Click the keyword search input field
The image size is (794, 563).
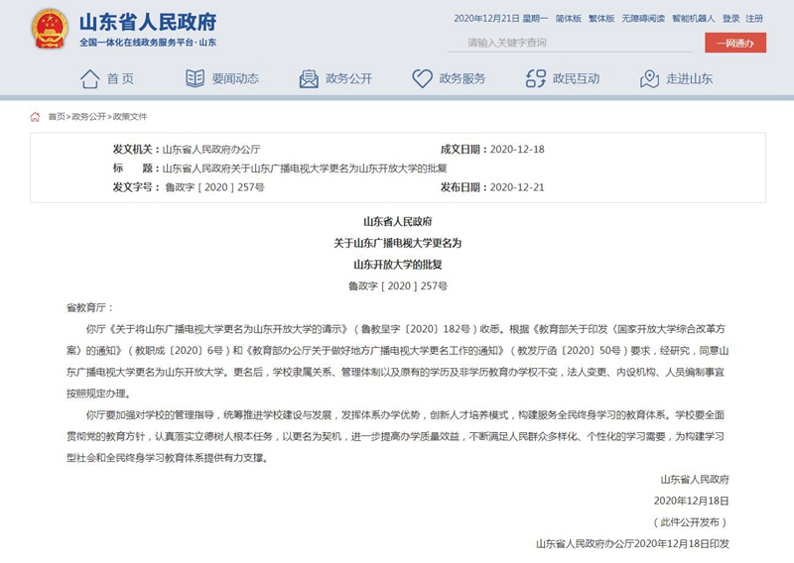[x=569, y=43]
